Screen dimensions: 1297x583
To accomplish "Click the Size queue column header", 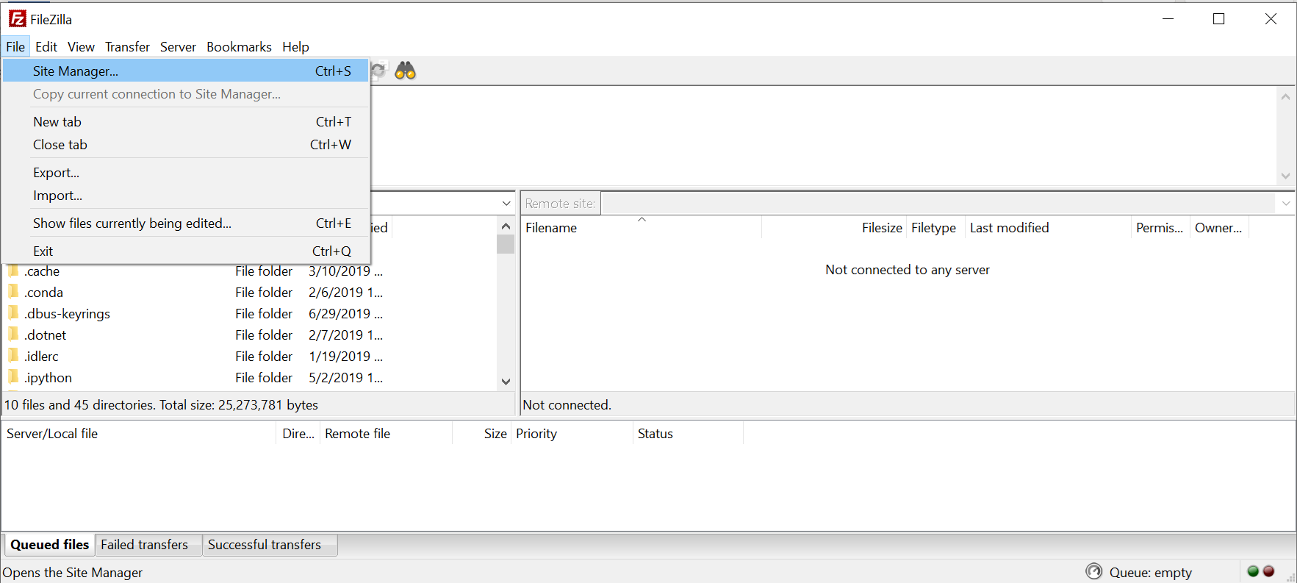I will point(481,433).
